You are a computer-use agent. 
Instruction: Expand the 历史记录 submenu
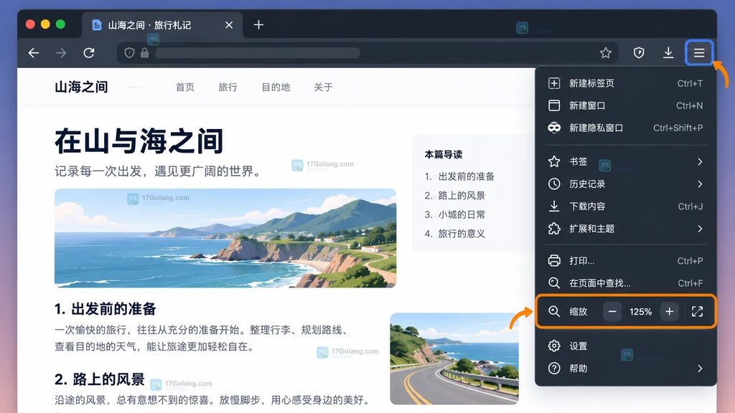[625, 184]
